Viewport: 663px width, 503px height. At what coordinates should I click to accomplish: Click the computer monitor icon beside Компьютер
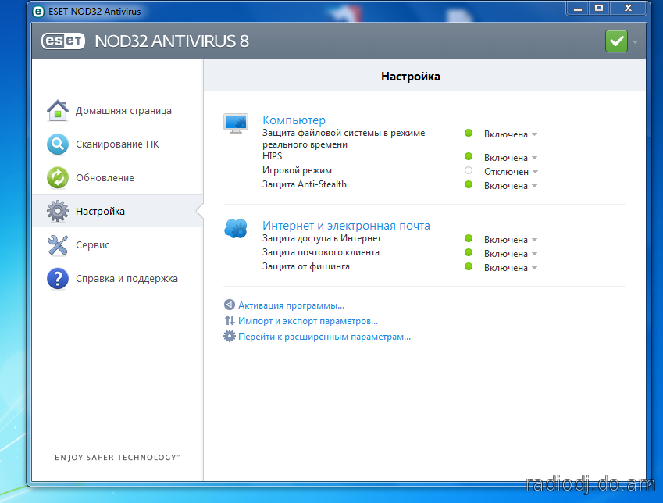[x=236, y=123]
